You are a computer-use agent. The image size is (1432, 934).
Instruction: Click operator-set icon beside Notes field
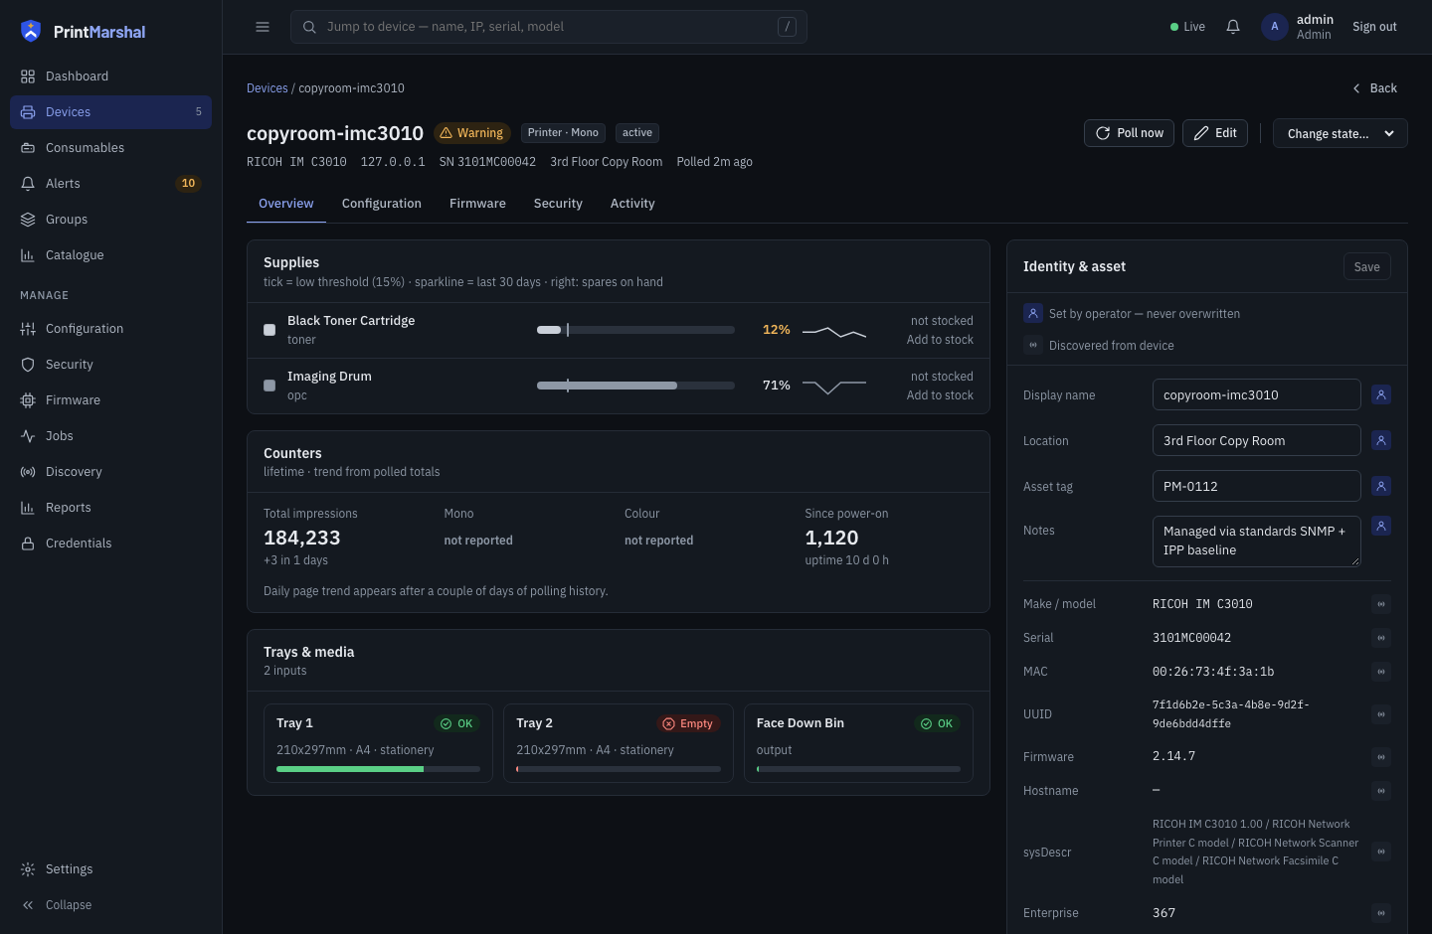[x=1381, y=526]
